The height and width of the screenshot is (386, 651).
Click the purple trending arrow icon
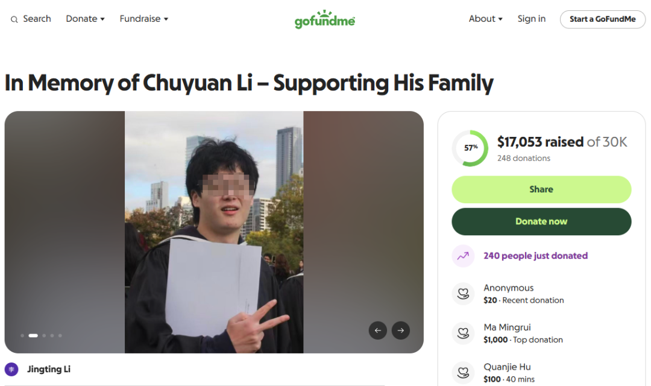[x=463, y=256]
